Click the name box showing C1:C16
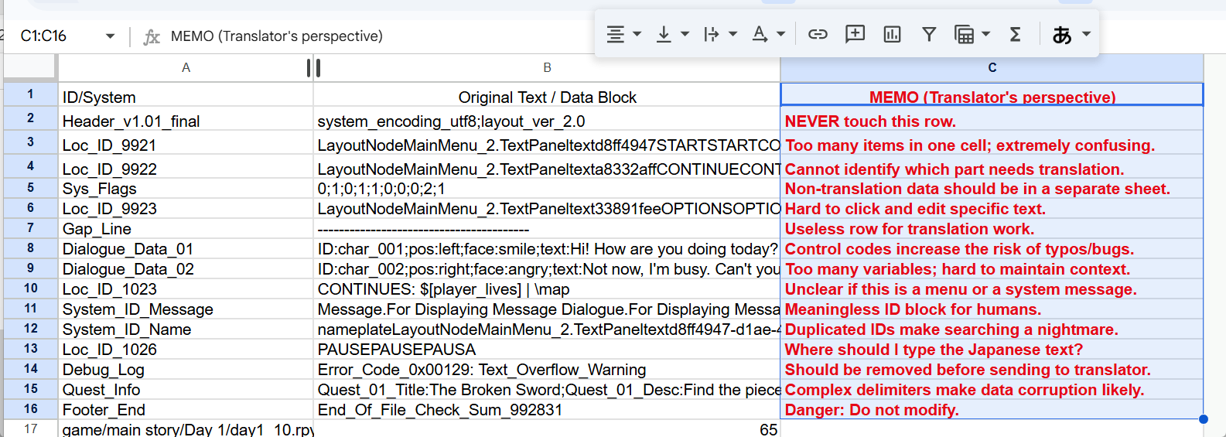Image resolution: width=1226 pixels, height=437 pixels. [54, 36]
